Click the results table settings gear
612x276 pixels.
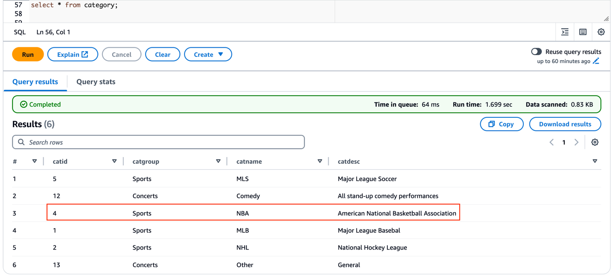(595, 142)
